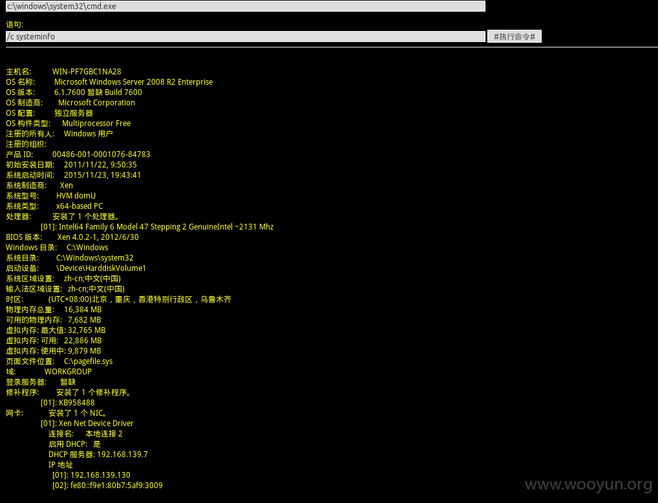Image resolution: width=658 pixels, height=503 pixels.
Task: Click page file location C:\pagefile.sys
Action: 88,361
